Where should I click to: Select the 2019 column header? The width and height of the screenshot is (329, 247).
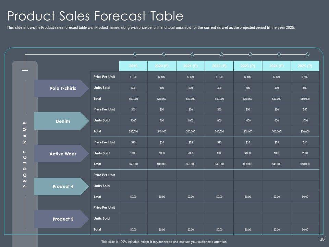click(133, 66)
